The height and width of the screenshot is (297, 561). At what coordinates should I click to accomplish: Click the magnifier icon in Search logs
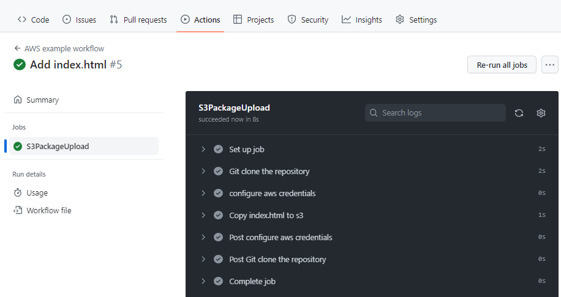tap(374, 113)
